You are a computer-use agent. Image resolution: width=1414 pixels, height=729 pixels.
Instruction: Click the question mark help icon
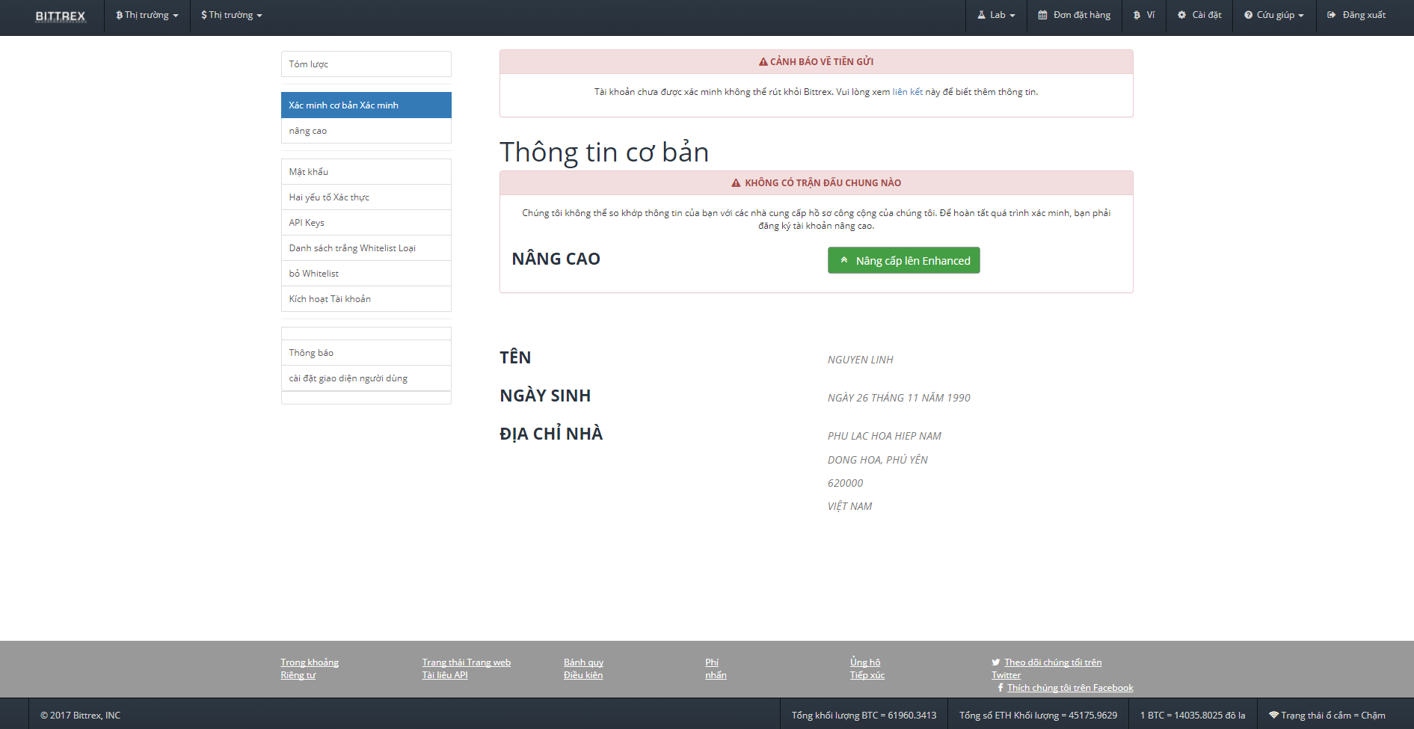point(1248,15)
